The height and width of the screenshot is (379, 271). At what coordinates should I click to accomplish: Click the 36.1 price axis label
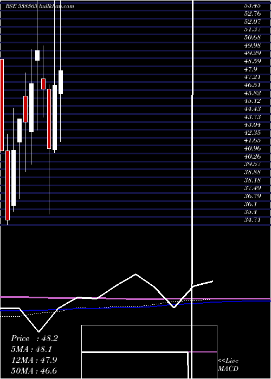coord(250,204)
